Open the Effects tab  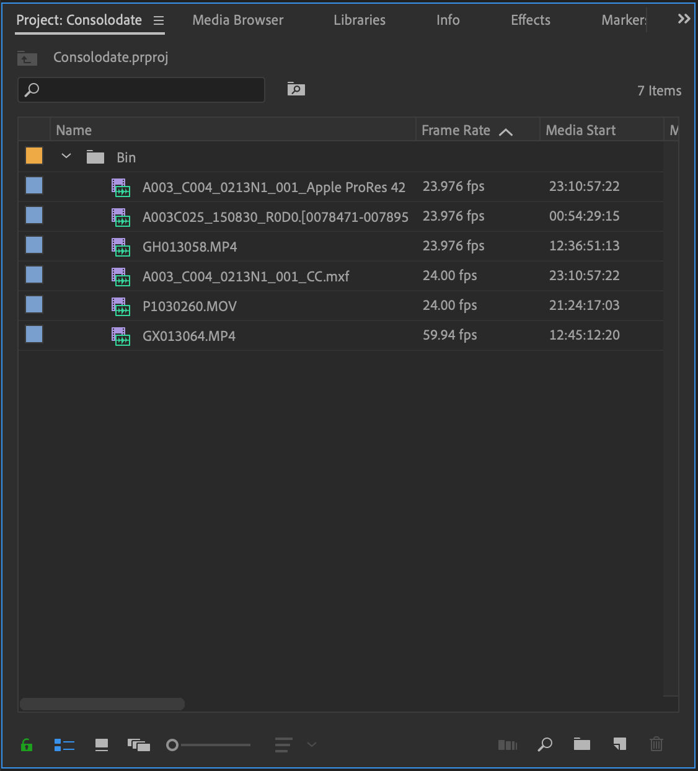coord(530,19)
